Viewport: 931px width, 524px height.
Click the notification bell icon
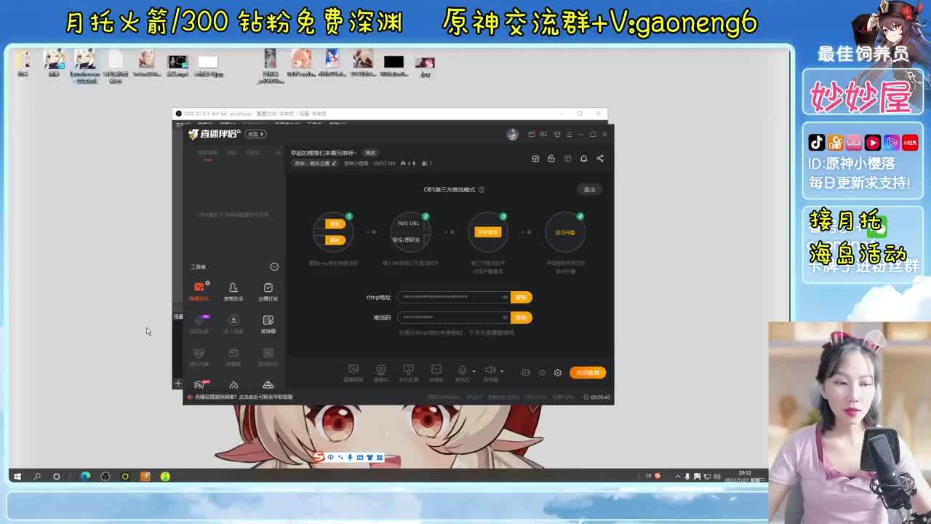(583, 159)
